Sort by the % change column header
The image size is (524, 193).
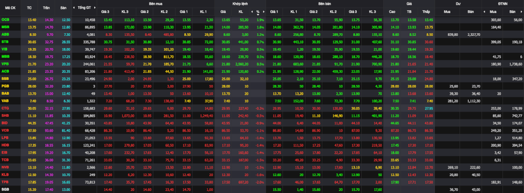point(258,12)
